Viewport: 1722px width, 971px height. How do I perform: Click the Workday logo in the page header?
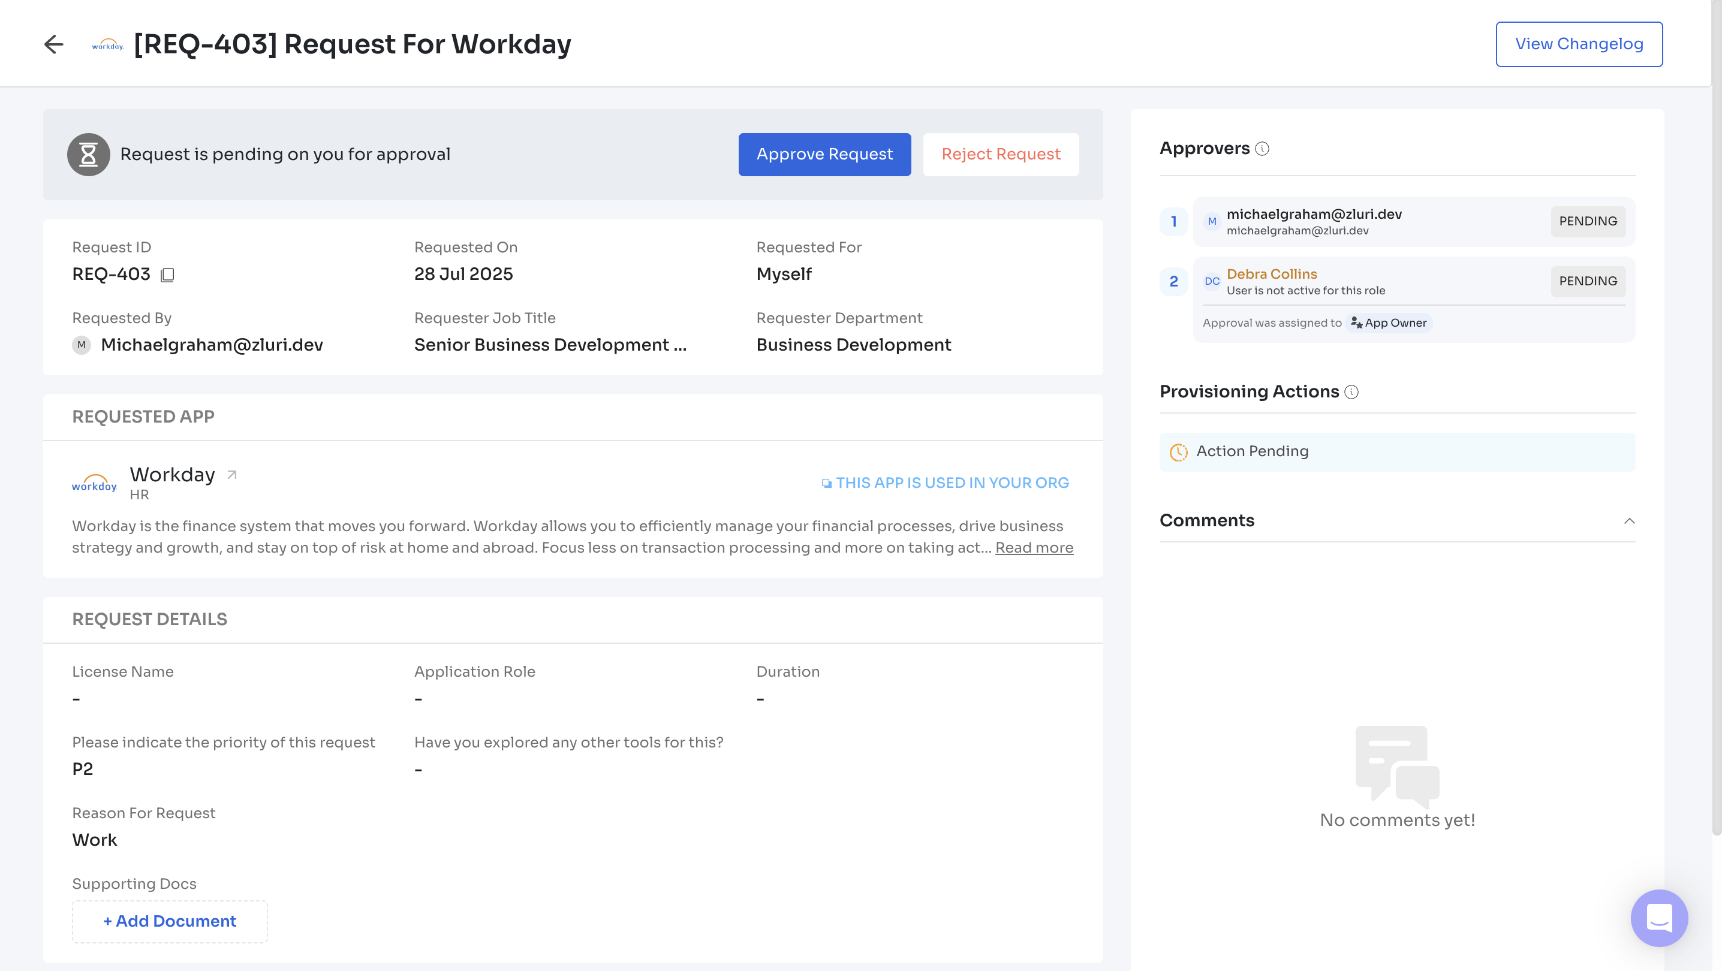pos(108,45)
